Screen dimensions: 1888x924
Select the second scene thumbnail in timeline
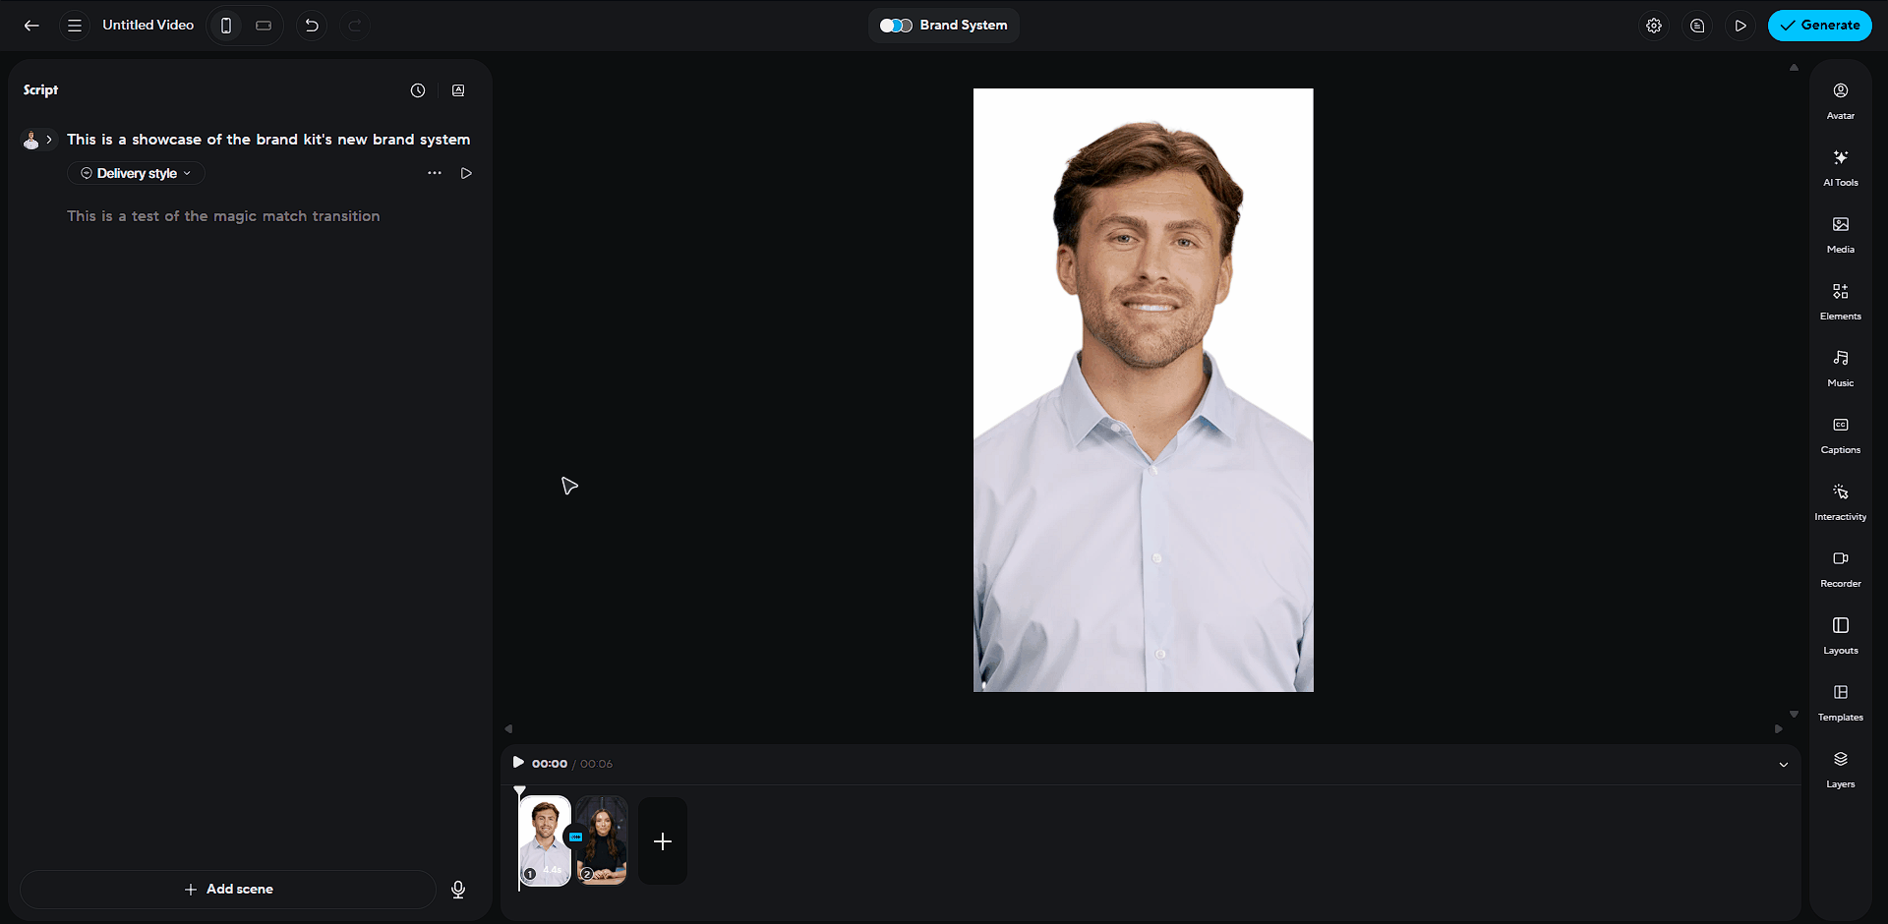(604, 840)
